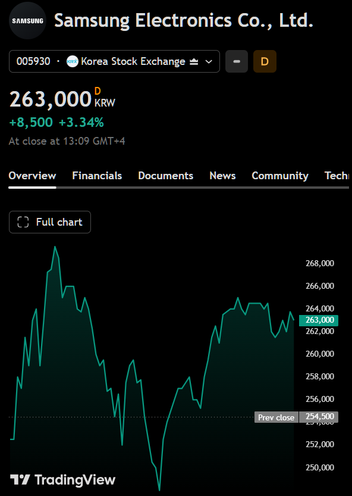Viewport: 352px width, 496px height.
Task: Click 'At close at 13:09 GMT+4' text
Action: coord(67,141)
